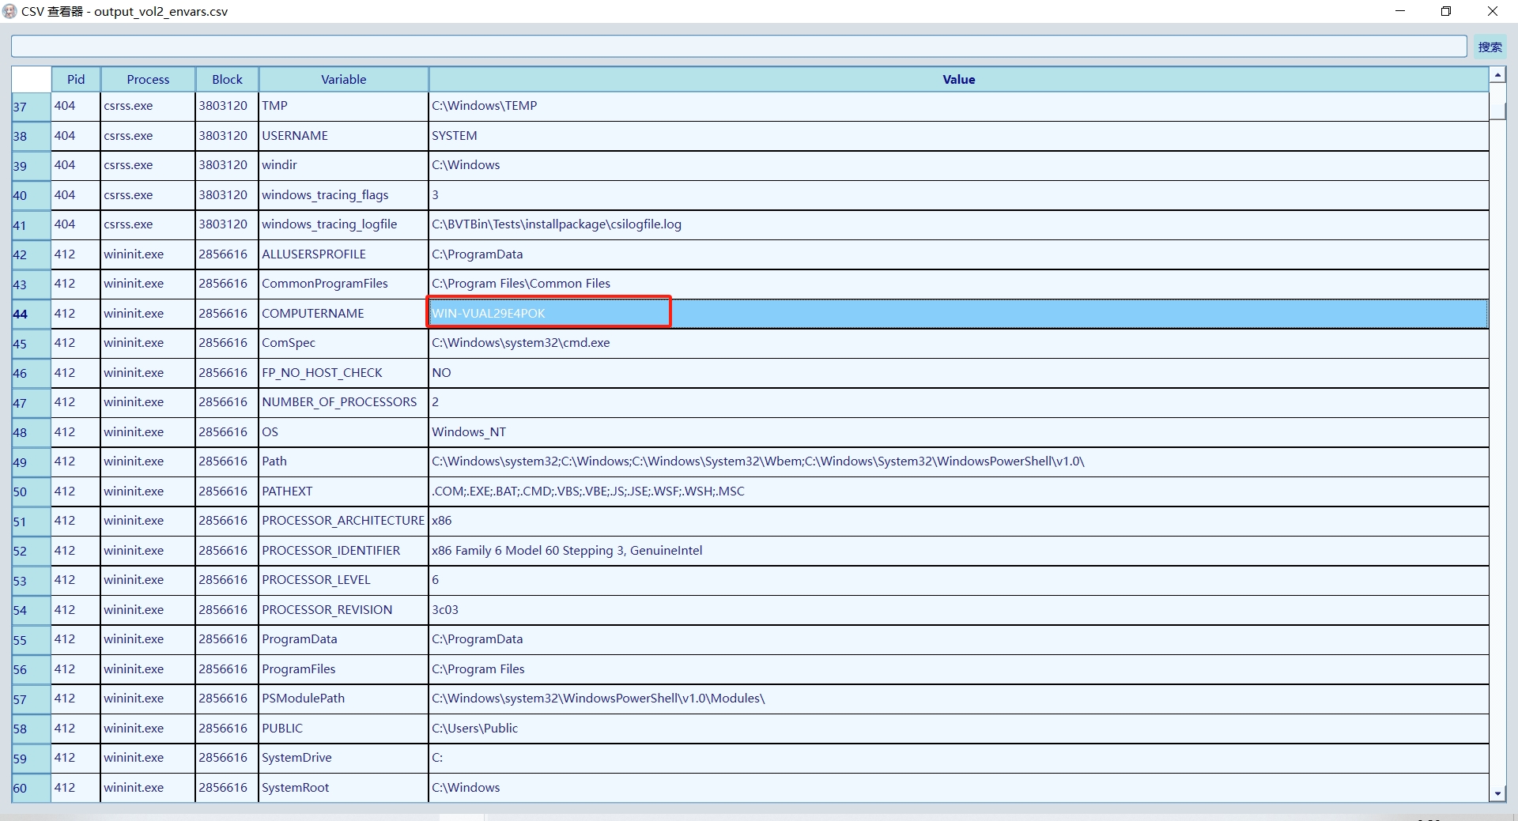Click into the search text field
This screenshot has width=1518, height=821.
click(738, 47)
